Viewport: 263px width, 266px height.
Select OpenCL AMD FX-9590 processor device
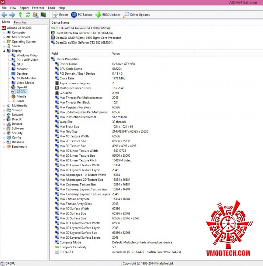click(86, 38)
